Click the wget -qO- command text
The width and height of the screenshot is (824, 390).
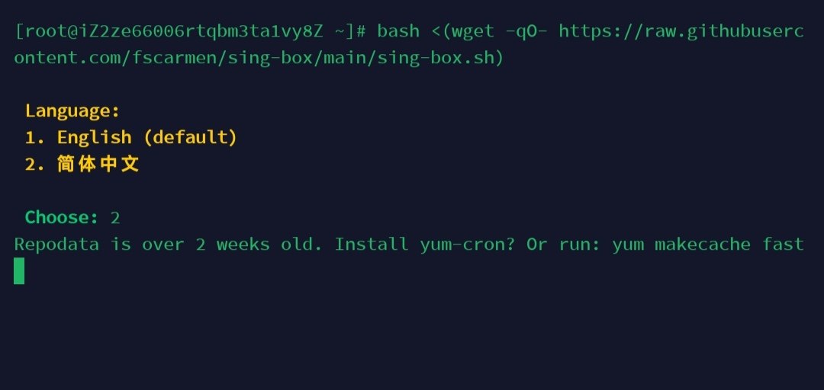coord(496,31)
